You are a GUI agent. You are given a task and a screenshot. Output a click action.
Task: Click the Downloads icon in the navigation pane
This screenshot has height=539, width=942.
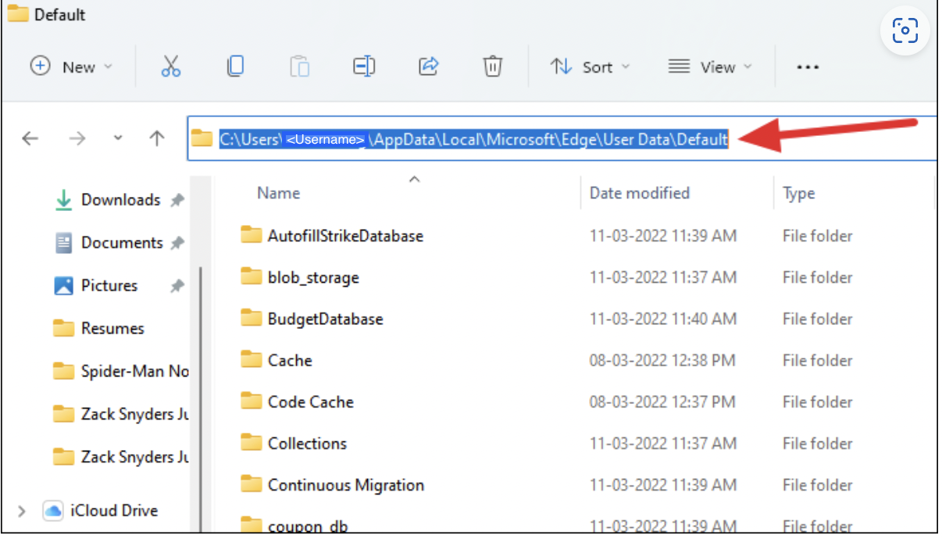coord(64,199)
